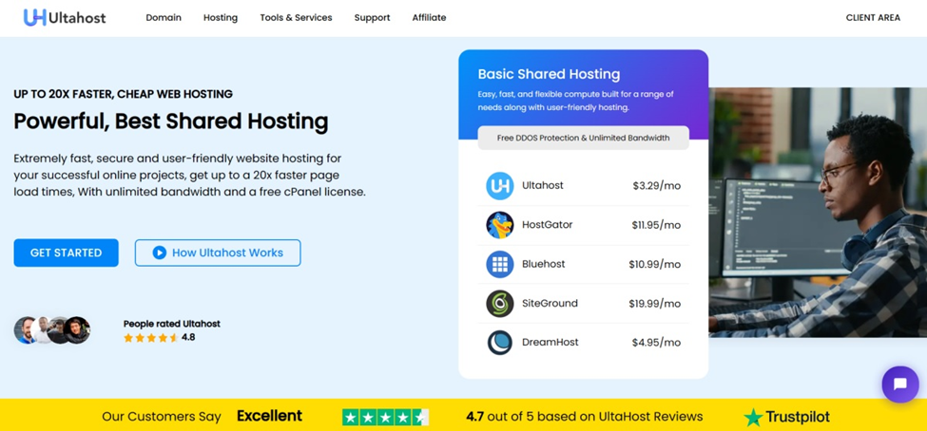The width and height of the screenshot is (927, 431).
Task: Click the How Ultahost Works button
Action: [218, 253]
